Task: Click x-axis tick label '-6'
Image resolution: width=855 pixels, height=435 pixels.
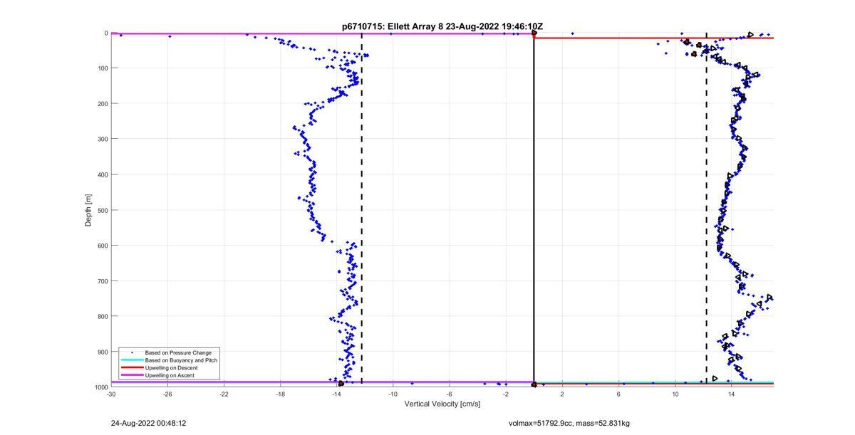Action: pyautogui.click(x=449, y=394)
